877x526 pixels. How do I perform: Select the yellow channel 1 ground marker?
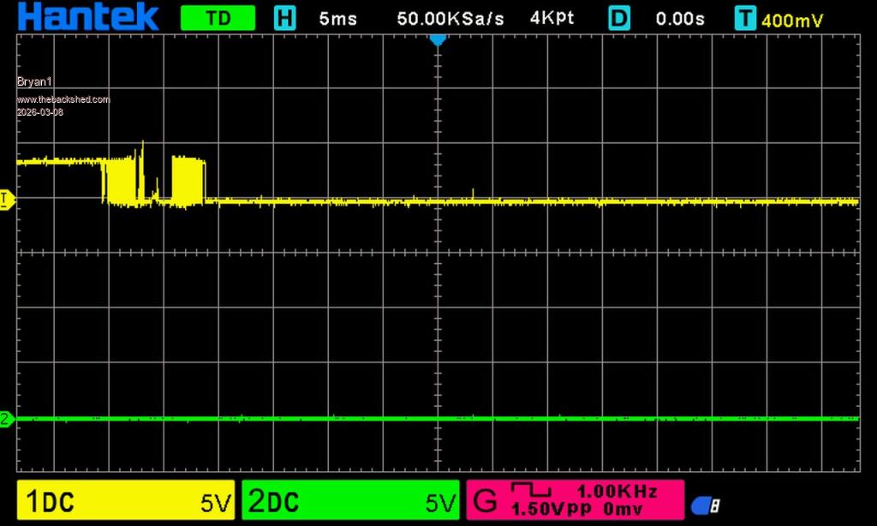pos(6,200)
